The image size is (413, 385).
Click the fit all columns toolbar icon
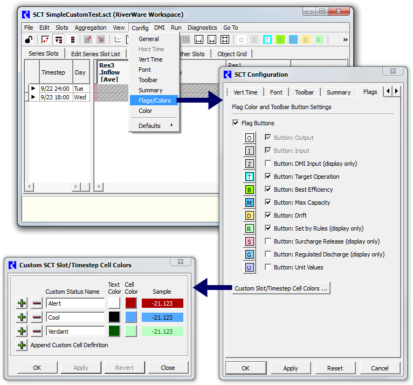pyautogui.click(x=225, y=39)
